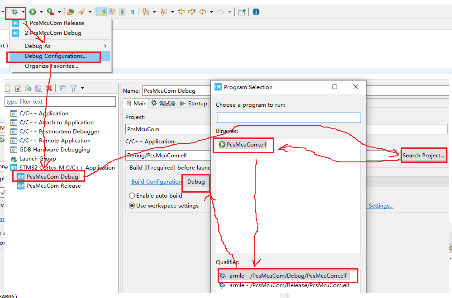Switch to the Main tab
The image size is (452, 298).
(x=136, y=103)
